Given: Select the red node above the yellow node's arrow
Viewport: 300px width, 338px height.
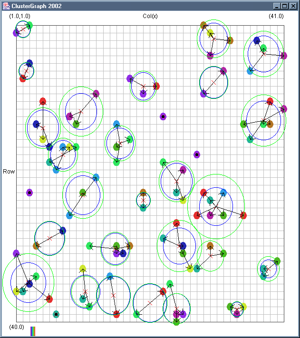Looking at the screenshot, I should (x=43, y=101).
